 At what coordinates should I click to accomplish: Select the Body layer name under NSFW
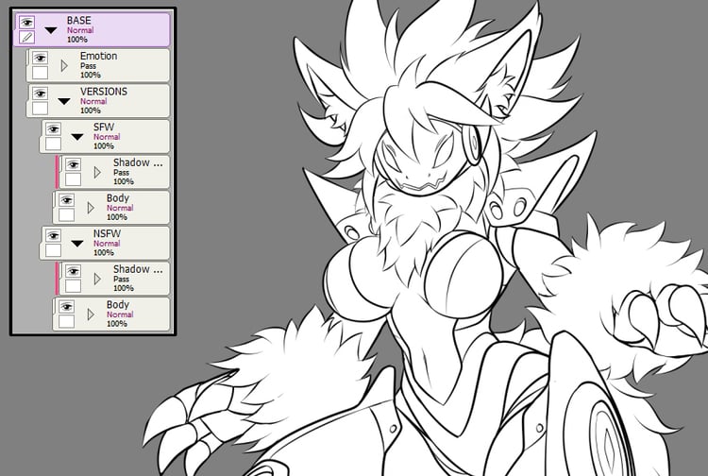point(118,305)
